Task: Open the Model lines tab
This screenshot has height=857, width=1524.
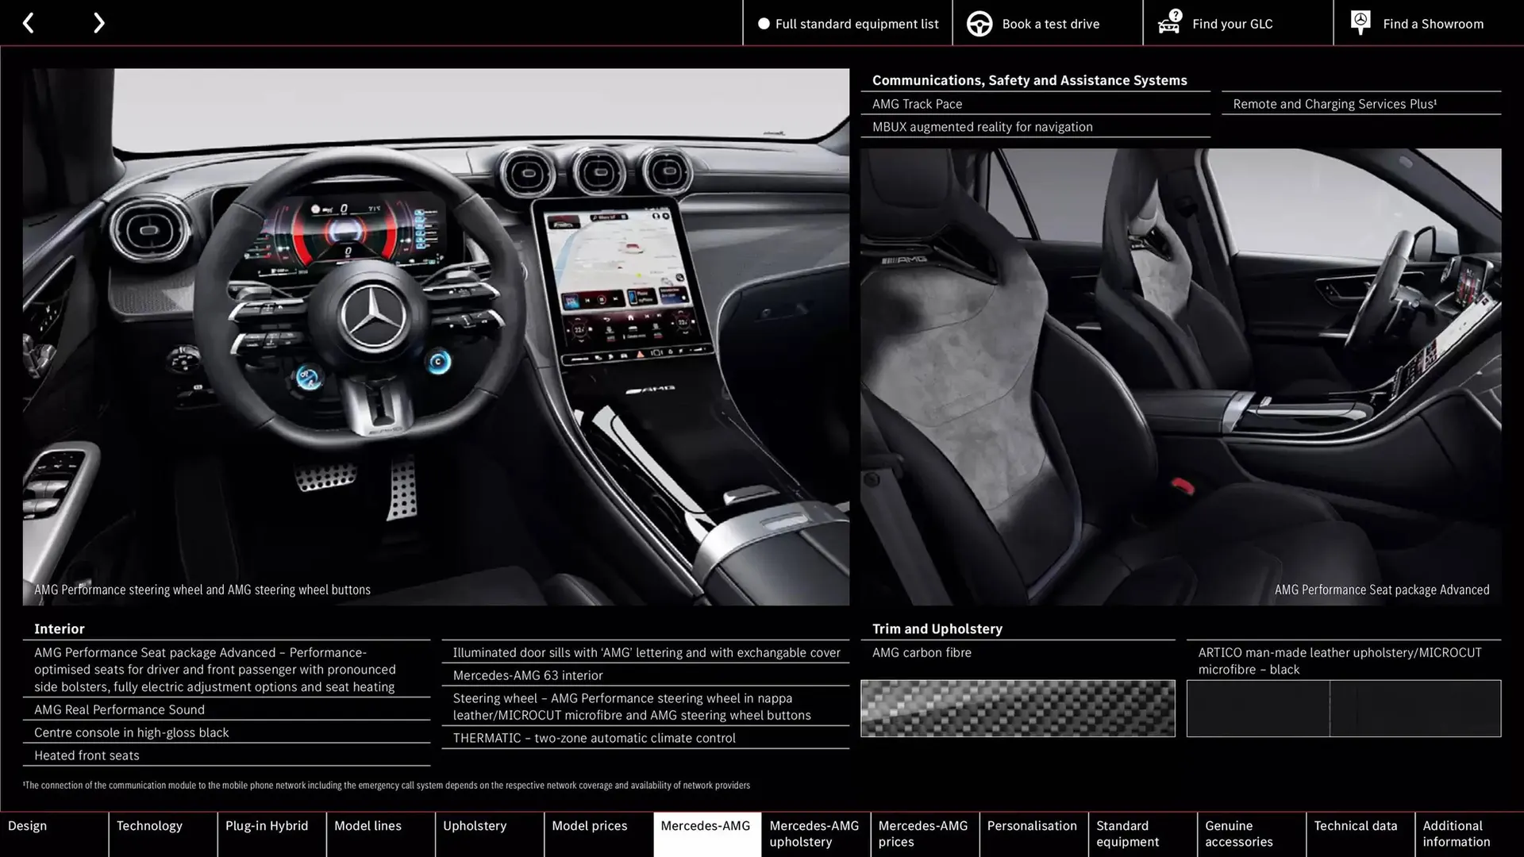Action: click(x=380, y=834)
